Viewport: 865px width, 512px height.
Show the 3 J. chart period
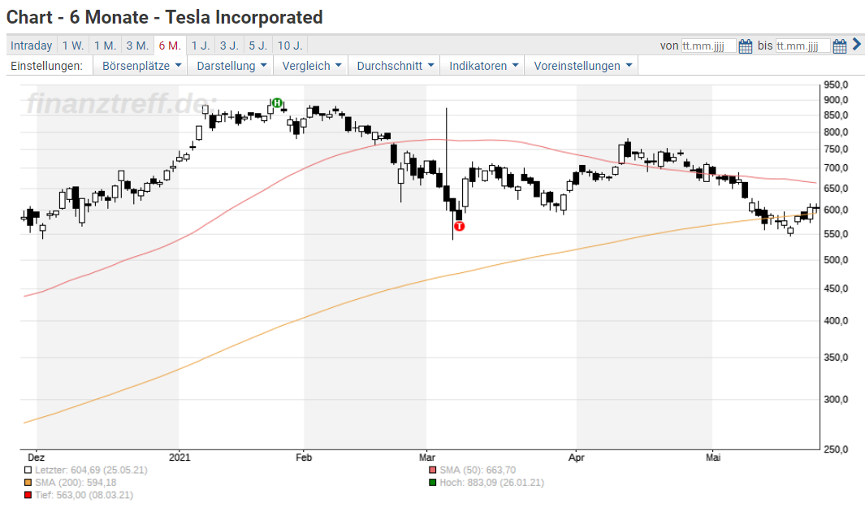click(230, 46)
